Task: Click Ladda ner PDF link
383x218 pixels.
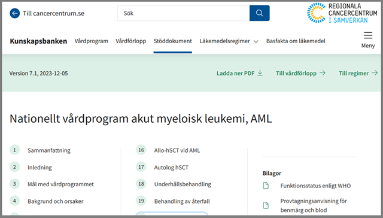Action: click(x=235, y=73)
